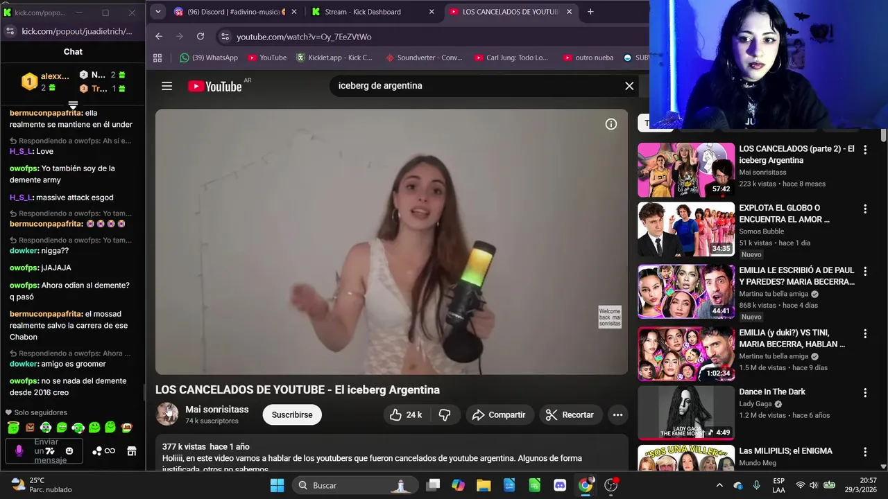The image size is (888, 499).
Task: Open more actions menu under the video
Action: coord(617,414)
